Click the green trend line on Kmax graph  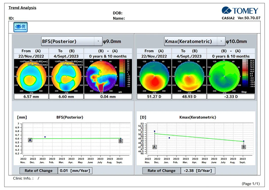(199, 138)
